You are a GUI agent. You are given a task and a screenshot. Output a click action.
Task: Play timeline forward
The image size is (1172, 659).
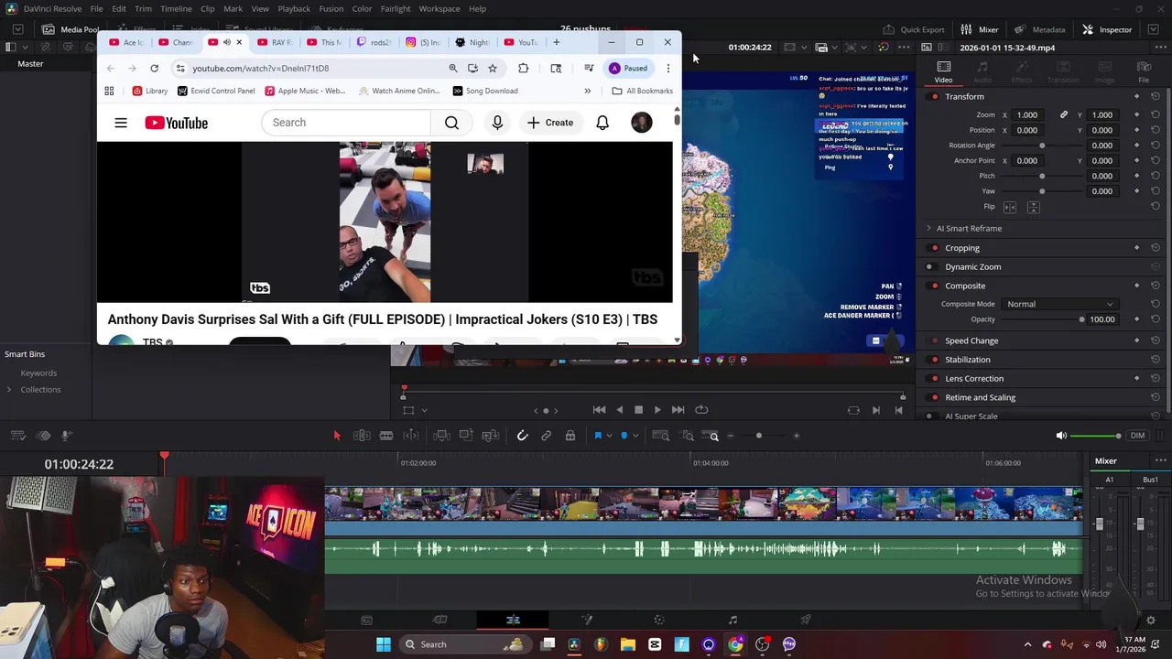coord(657,410)
